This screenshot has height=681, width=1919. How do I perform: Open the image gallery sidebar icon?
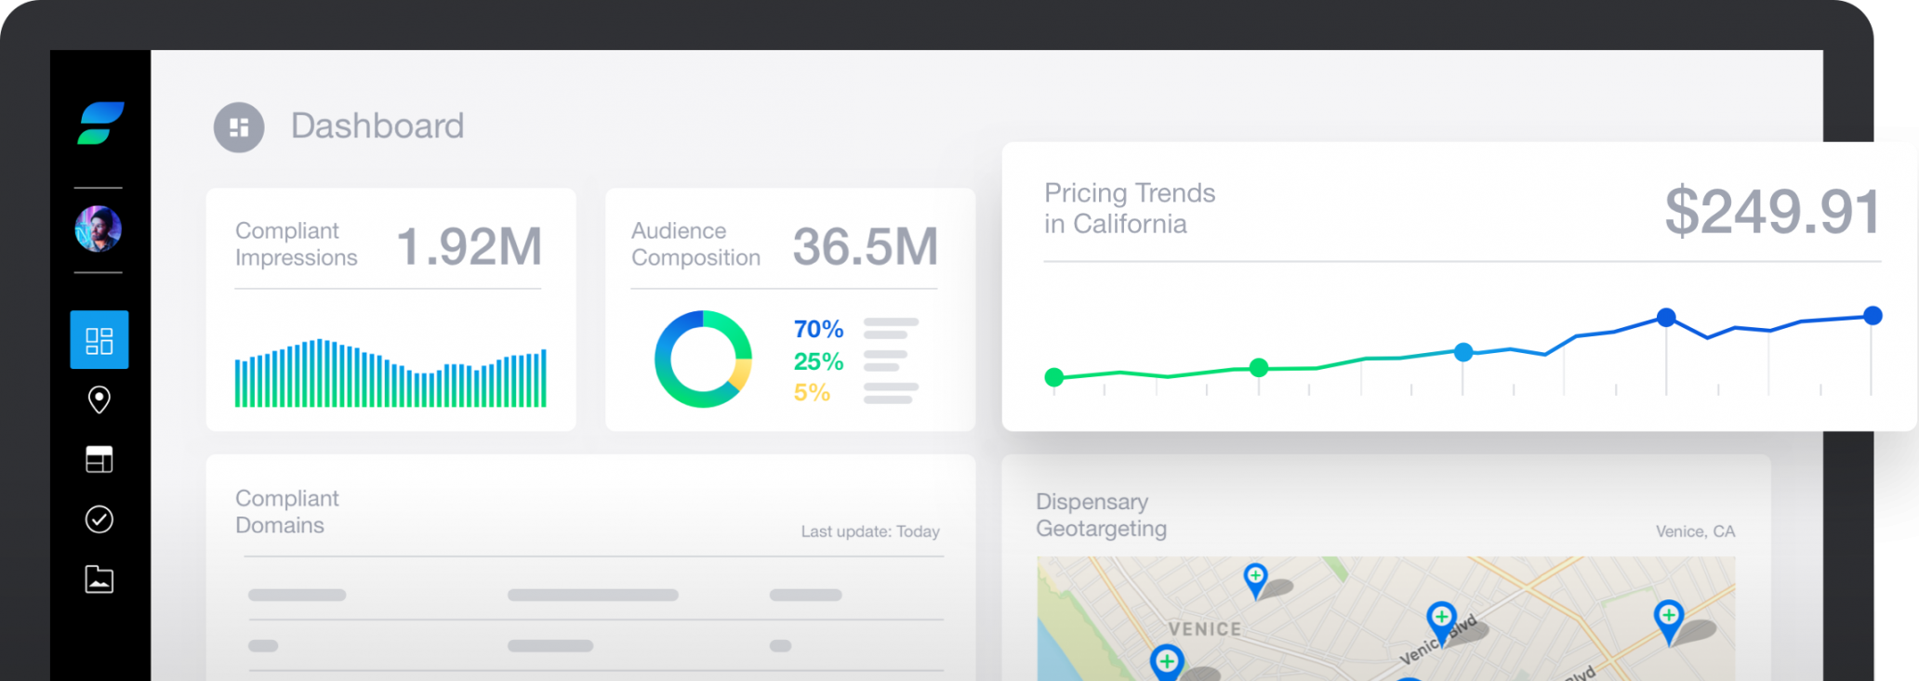99,580
